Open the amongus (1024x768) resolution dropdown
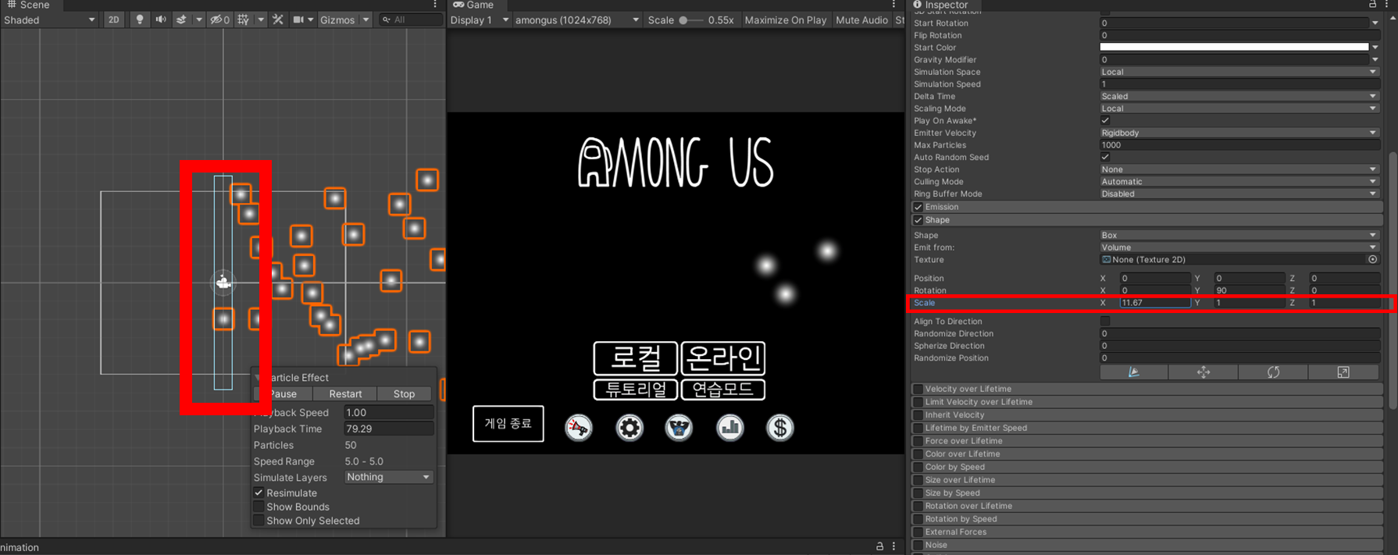The width and height of the screenshot is (1398, 555). point(576,20)
